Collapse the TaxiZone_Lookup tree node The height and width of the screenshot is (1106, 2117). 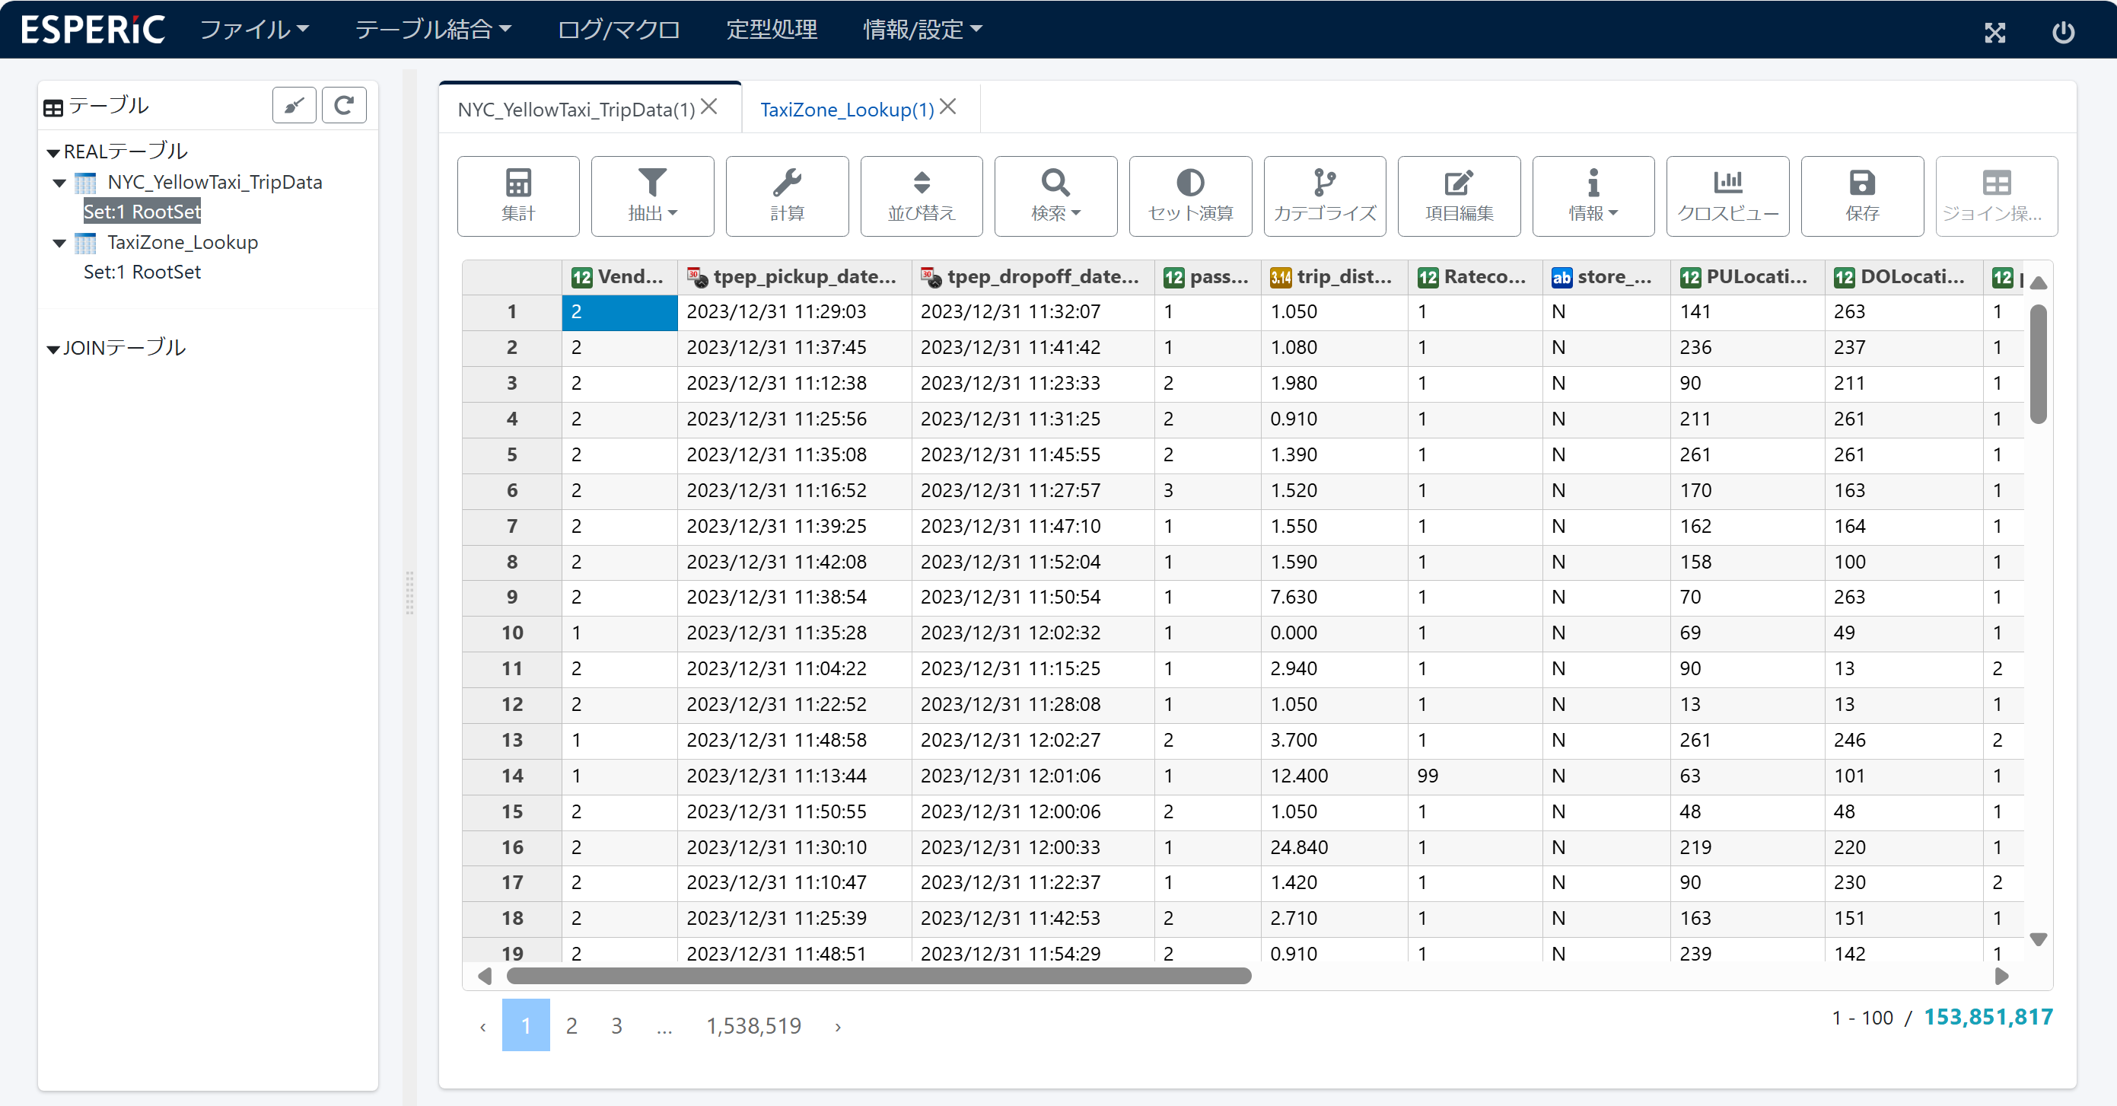pyautogui.click(x=59, y=243)
